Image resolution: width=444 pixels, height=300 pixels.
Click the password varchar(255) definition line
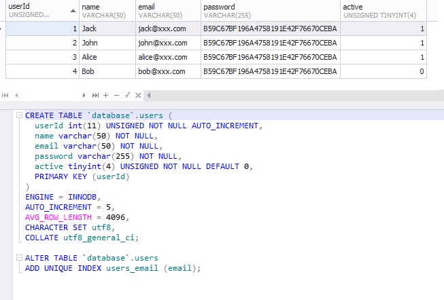tap(108, 156)
